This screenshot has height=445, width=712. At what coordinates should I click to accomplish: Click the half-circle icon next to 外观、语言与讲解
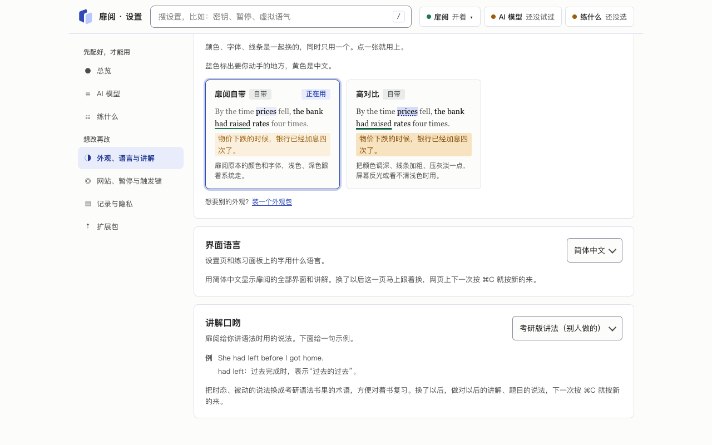(x=87, y=158)
